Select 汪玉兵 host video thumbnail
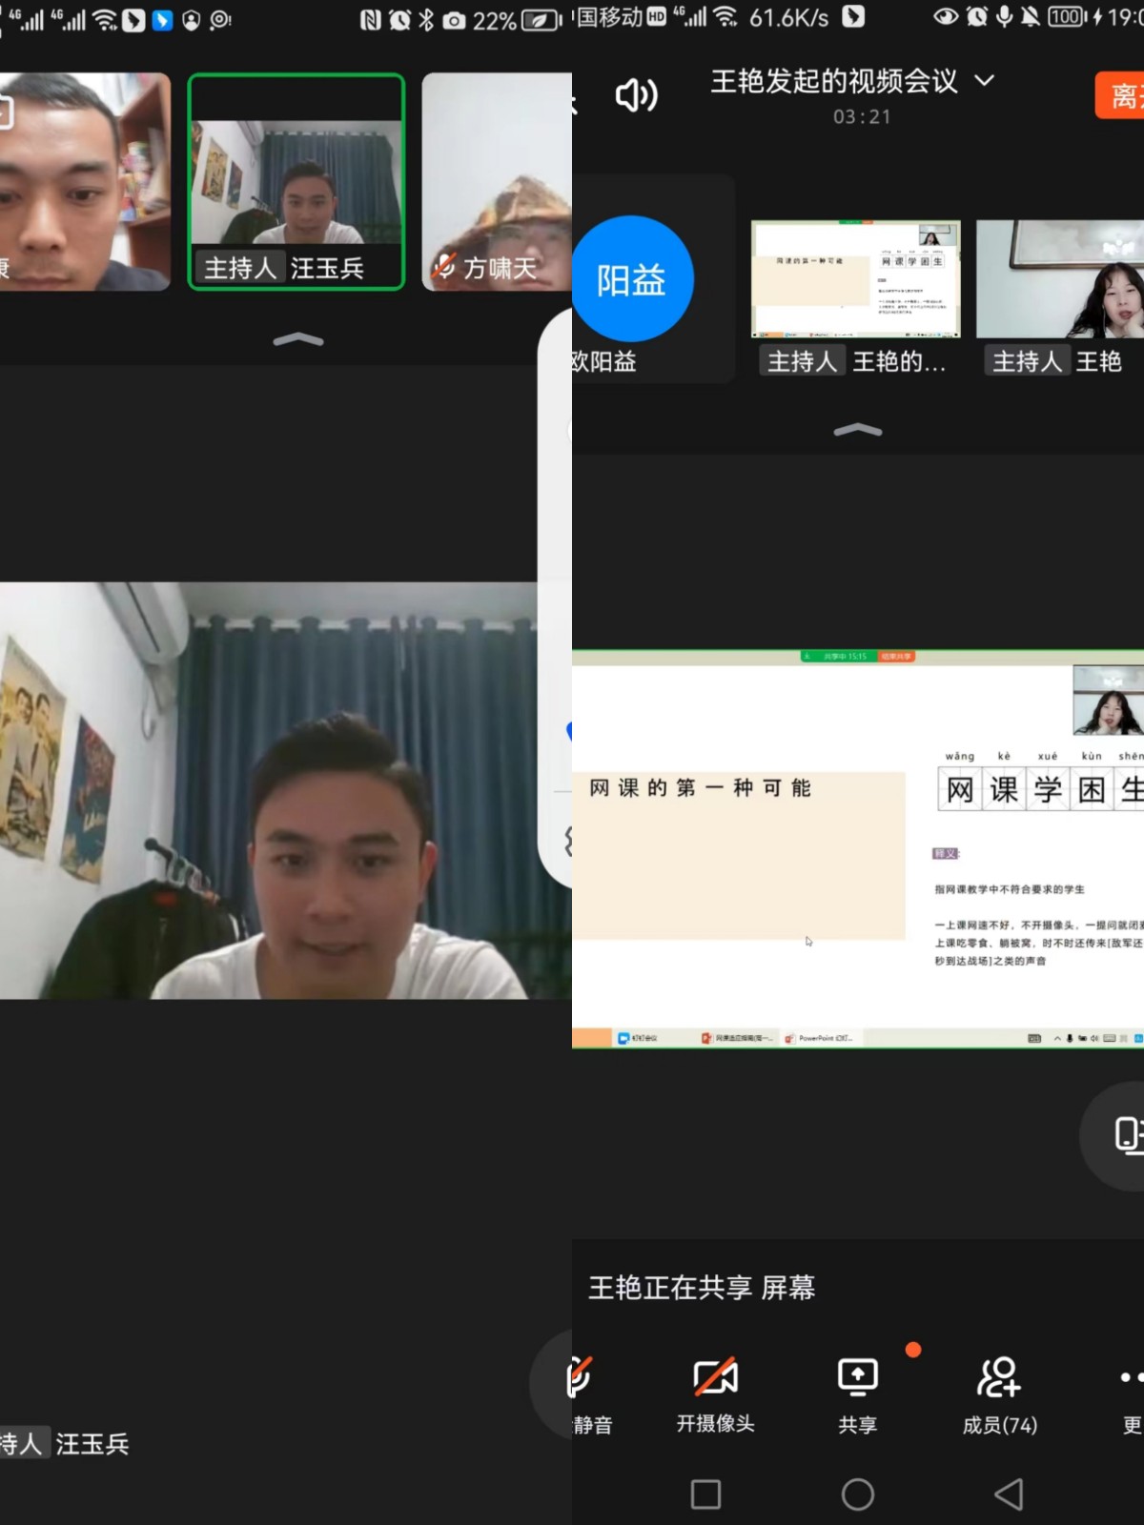 click(296, 181)
